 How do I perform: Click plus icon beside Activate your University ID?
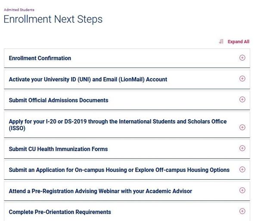(x=242, y=79)
